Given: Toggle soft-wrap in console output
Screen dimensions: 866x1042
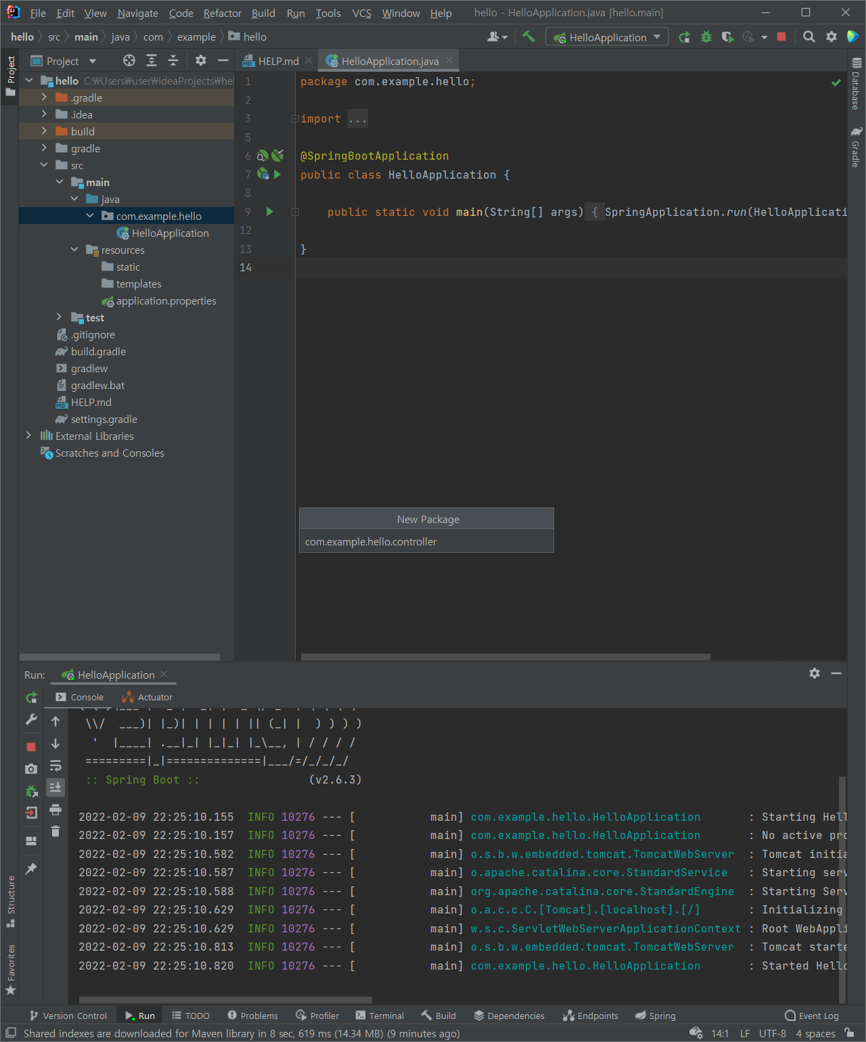Looking at the screenshot, I should tap(55, 766).
